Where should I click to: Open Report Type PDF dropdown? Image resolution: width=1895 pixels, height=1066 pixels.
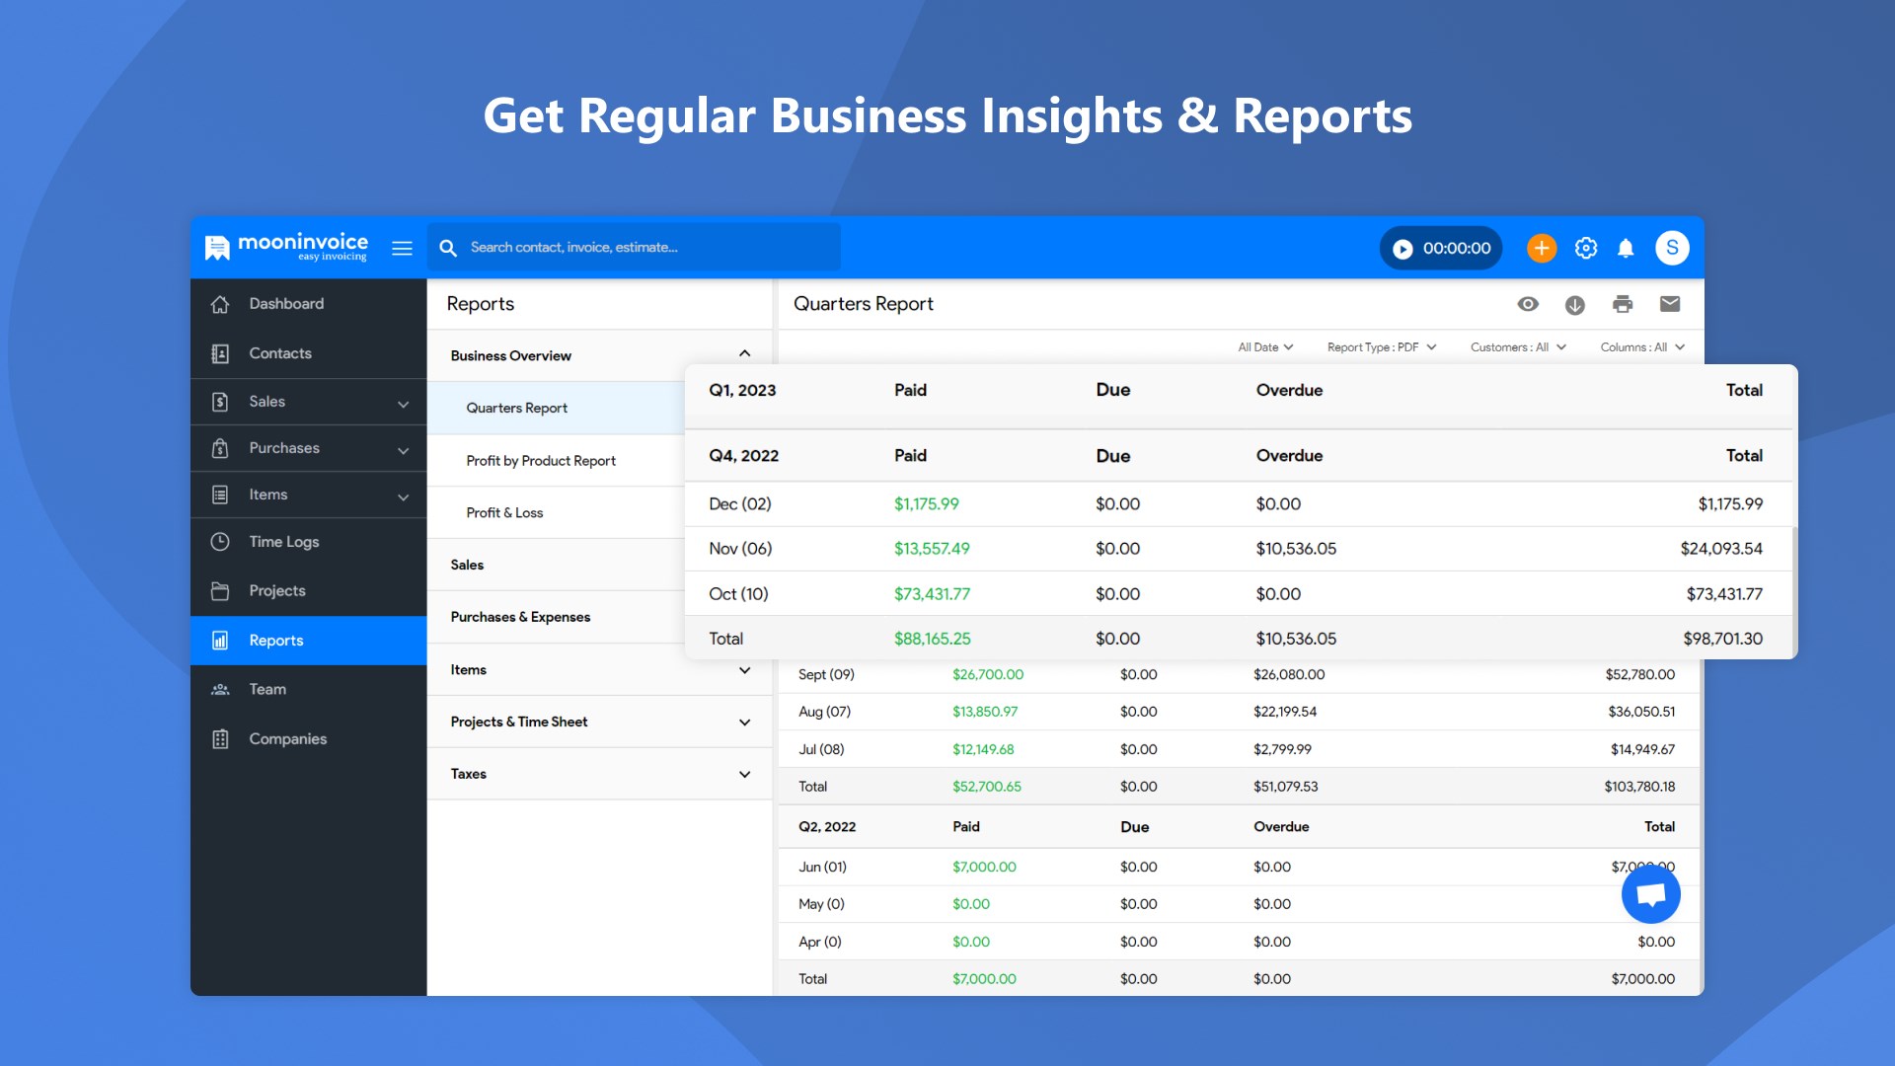pyautogui.click(x=1381, y=347)
